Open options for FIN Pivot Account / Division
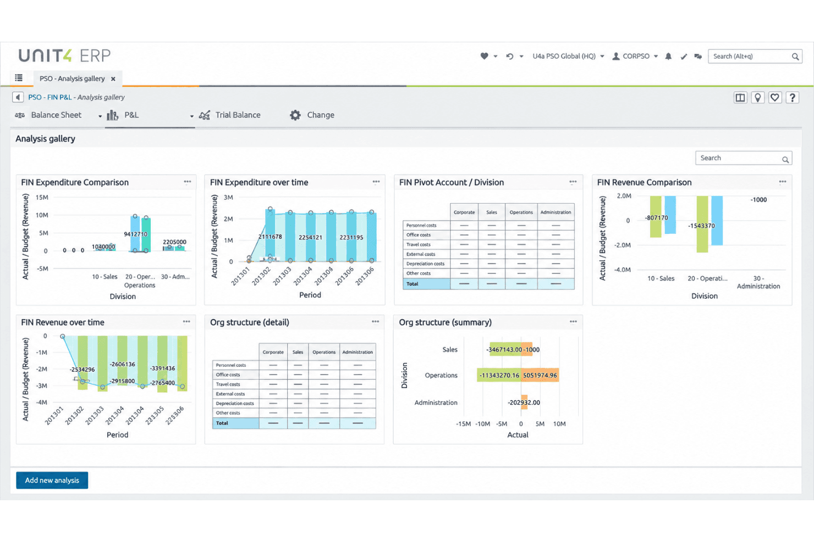814x542 pixels. coord(573,182)
